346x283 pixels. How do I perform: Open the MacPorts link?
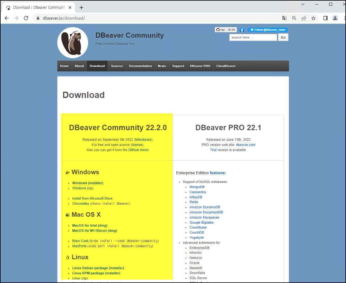(79, 246)
